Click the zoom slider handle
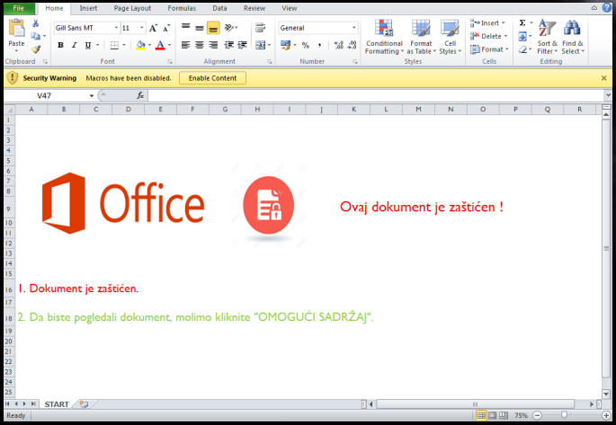Screen dimensions: 616x425 click(564, 415)
